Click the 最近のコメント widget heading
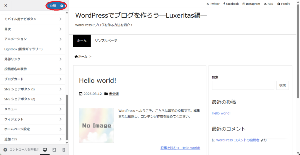This screenshot has width=300, height=155. coord(229,129)
